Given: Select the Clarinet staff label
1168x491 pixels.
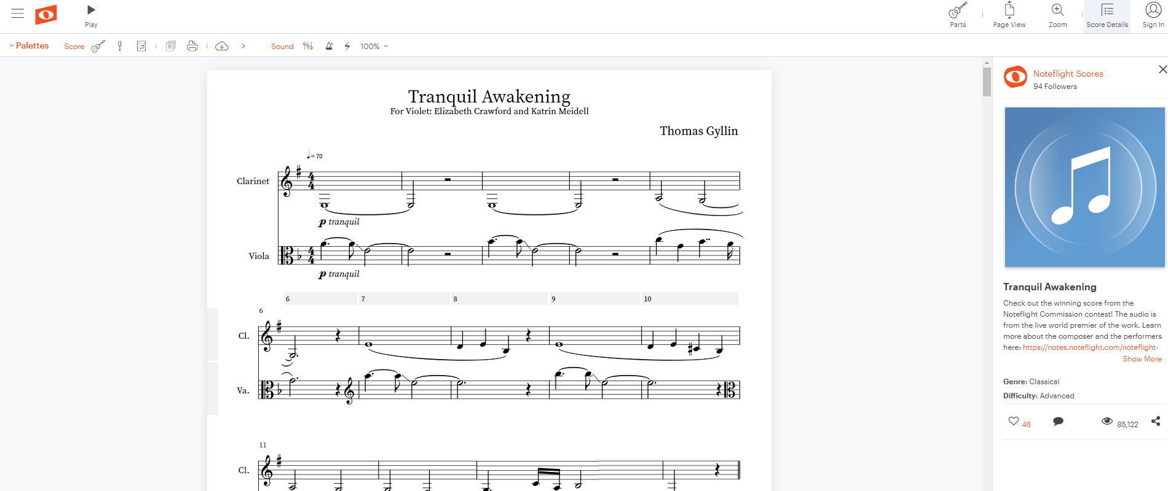Looking at the screenshot, I should point(253,181).
